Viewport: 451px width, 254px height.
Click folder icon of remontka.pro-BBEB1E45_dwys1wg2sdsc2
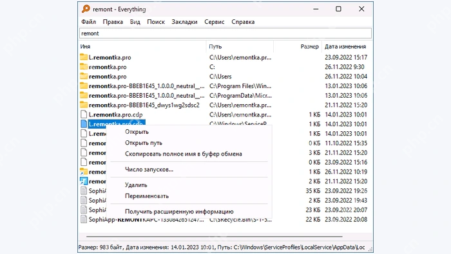(x=84, y=104)
